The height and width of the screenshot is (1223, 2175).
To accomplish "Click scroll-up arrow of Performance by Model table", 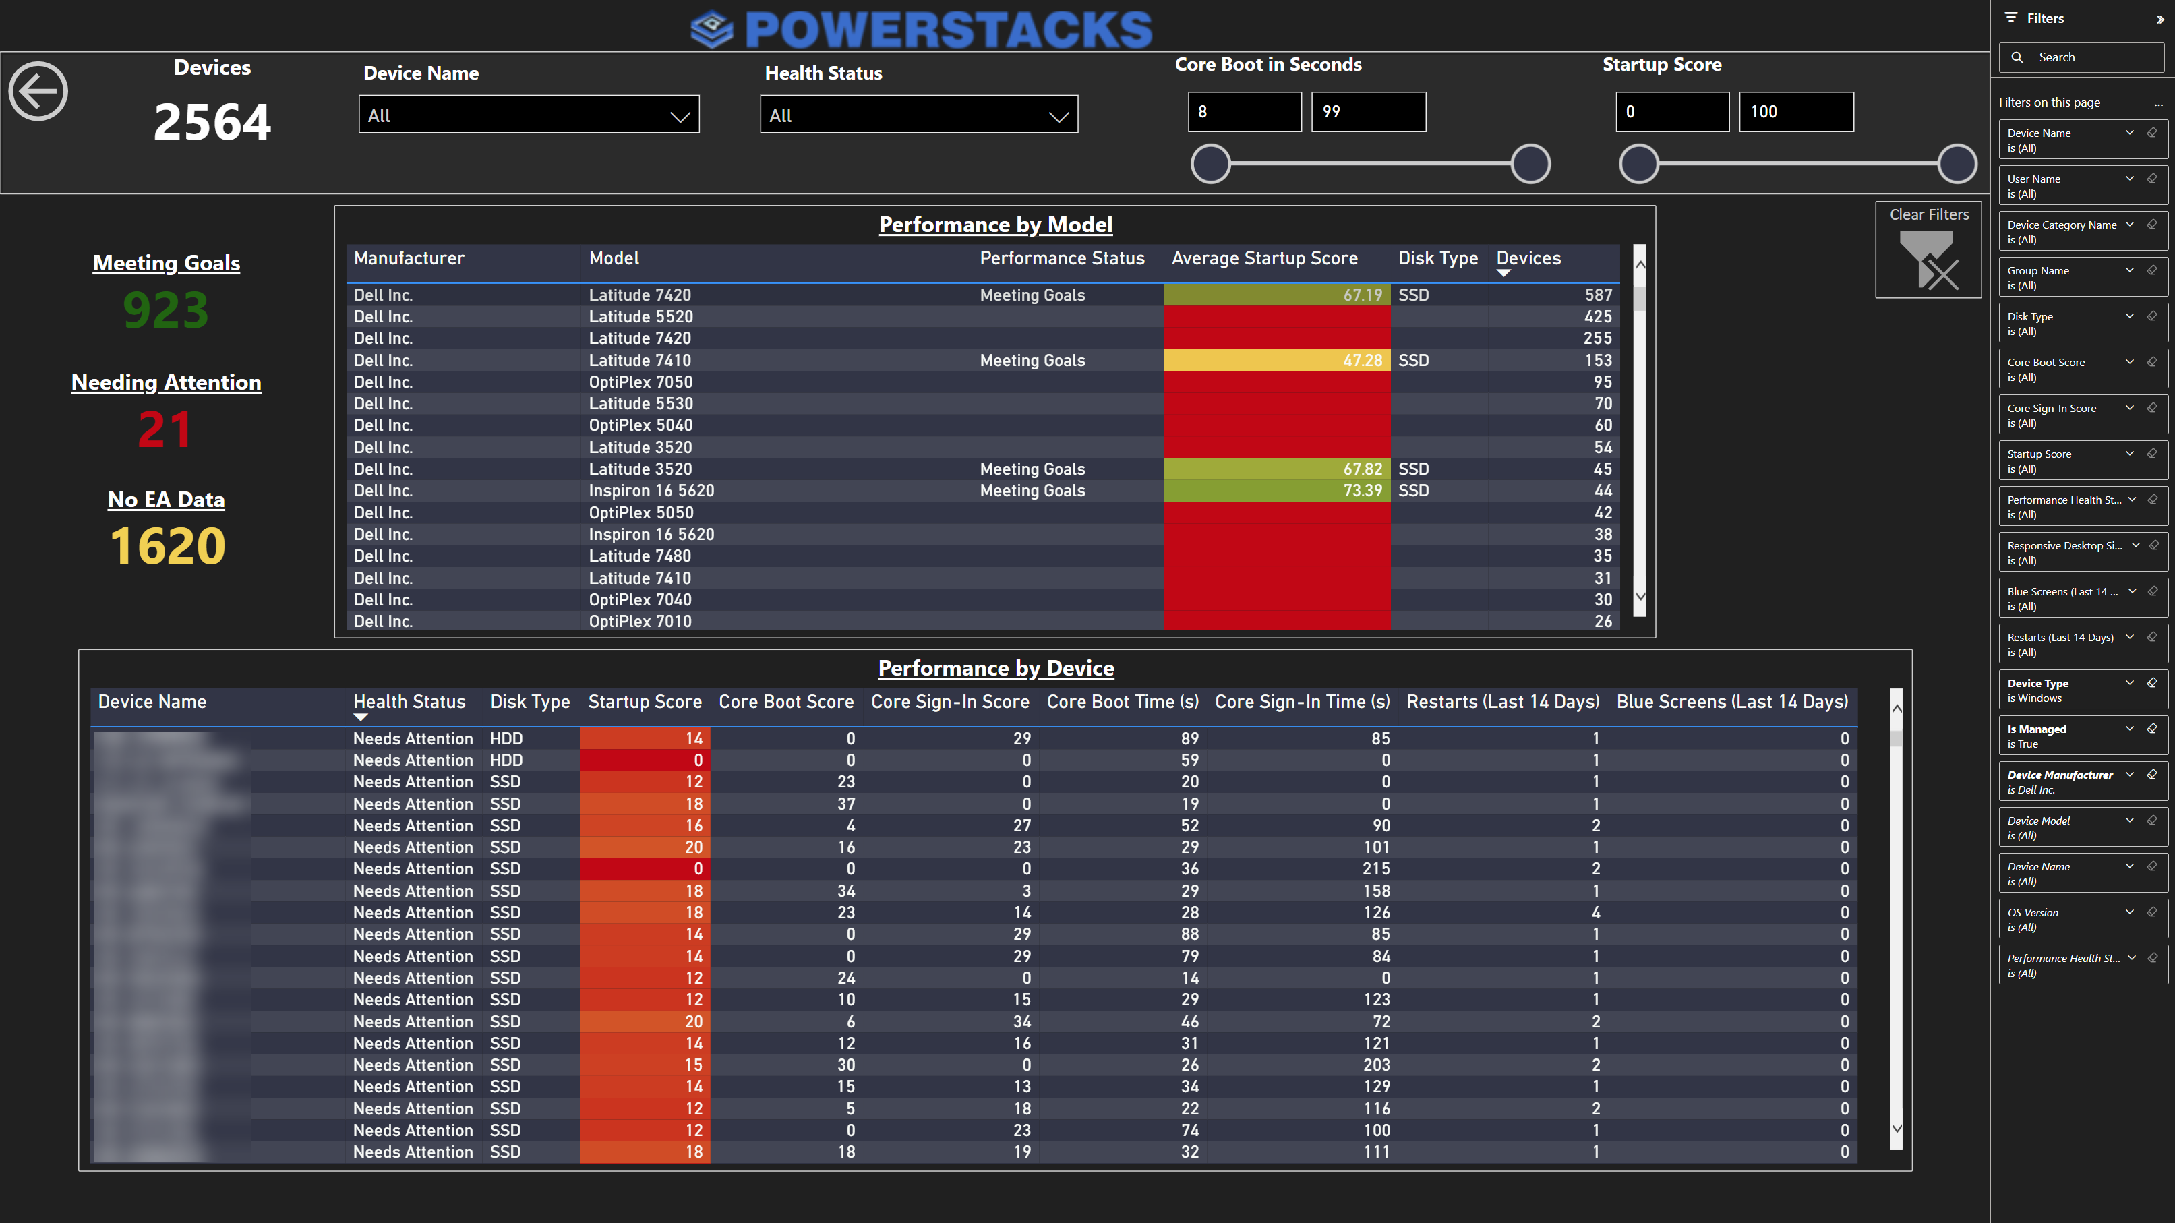I will pyautogui.click(x=1640, y=265).
